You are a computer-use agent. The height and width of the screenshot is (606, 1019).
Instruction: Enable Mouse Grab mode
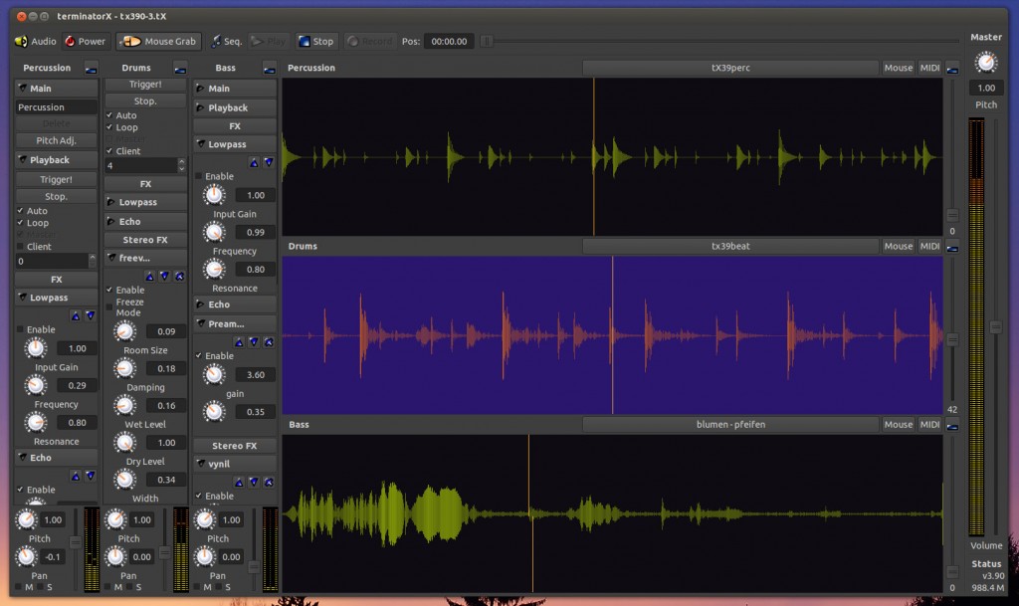(159, 42)
